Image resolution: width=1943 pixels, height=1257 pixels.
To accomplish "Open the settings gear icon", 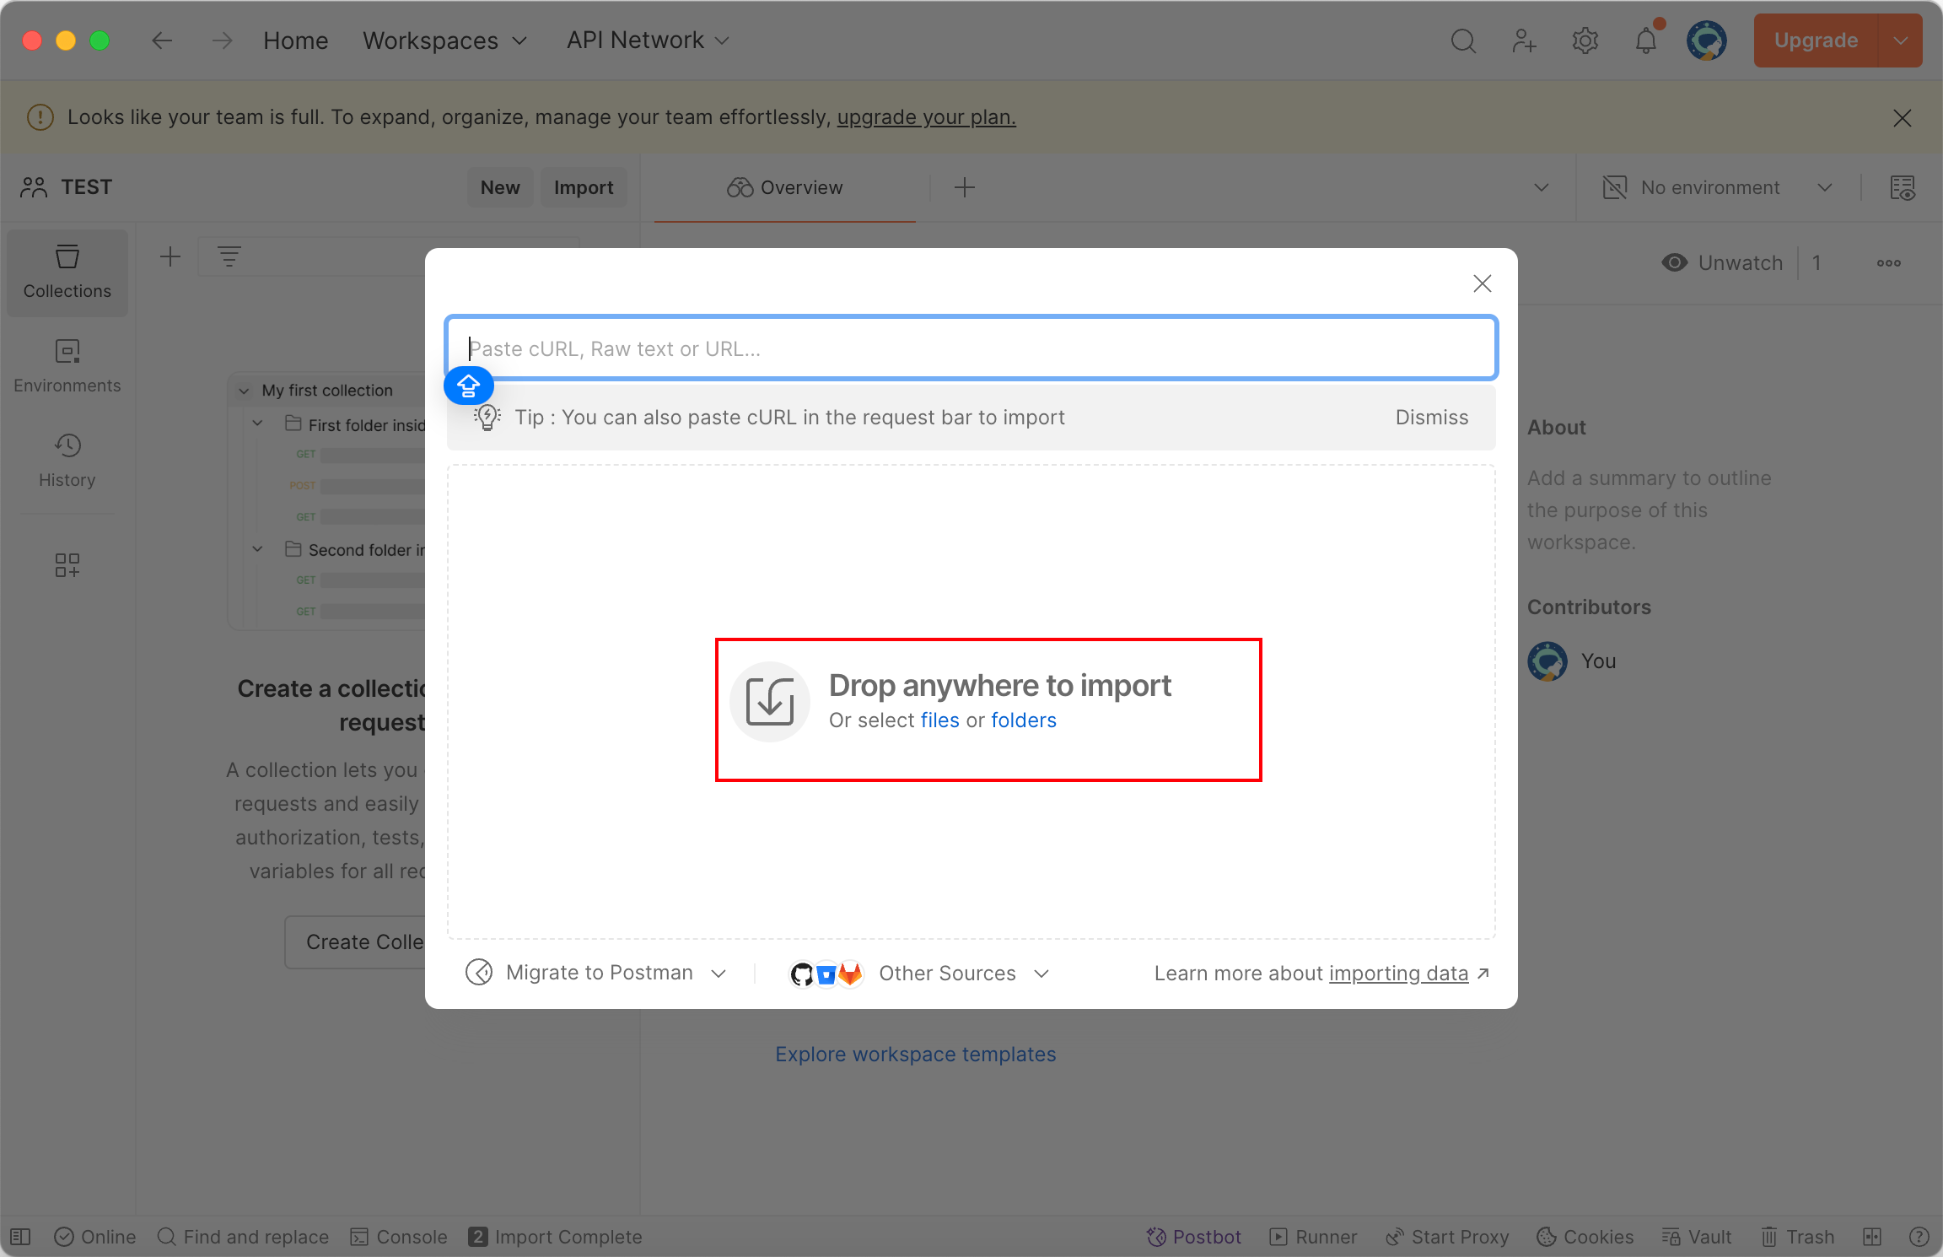I will point(1585,40).
